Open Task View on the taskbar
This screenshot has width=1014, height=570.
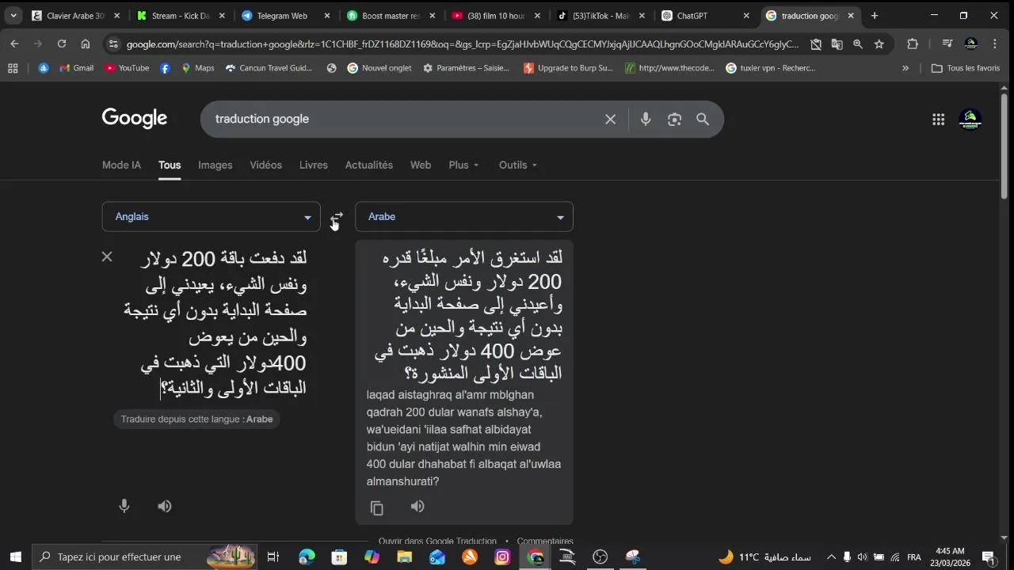[273, 557]
